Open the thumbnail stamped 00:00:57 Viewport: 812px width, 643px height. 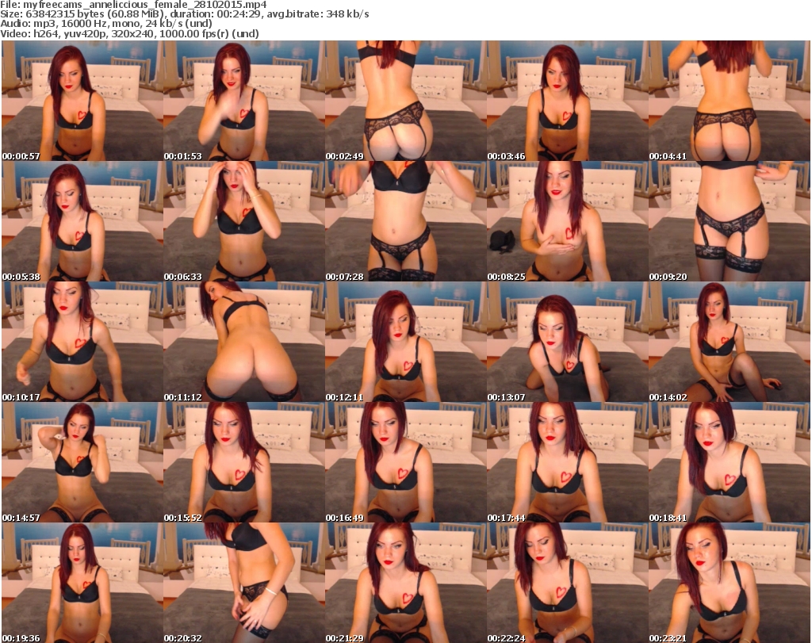point(82,101)
